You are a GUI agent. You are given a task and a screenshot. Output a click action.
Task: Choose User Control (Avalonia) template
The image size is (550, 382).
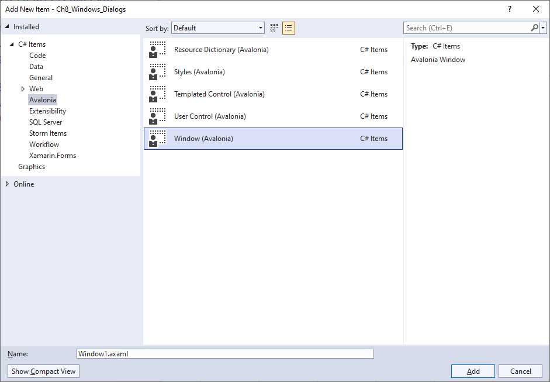coord(210,116)
